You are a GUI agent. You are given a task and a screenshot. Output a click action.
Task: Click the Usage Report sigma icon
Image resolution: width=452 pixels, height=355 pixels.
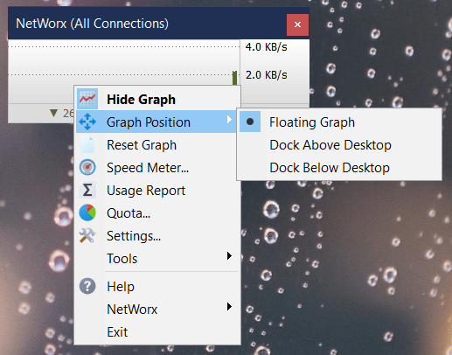(87, 190)
